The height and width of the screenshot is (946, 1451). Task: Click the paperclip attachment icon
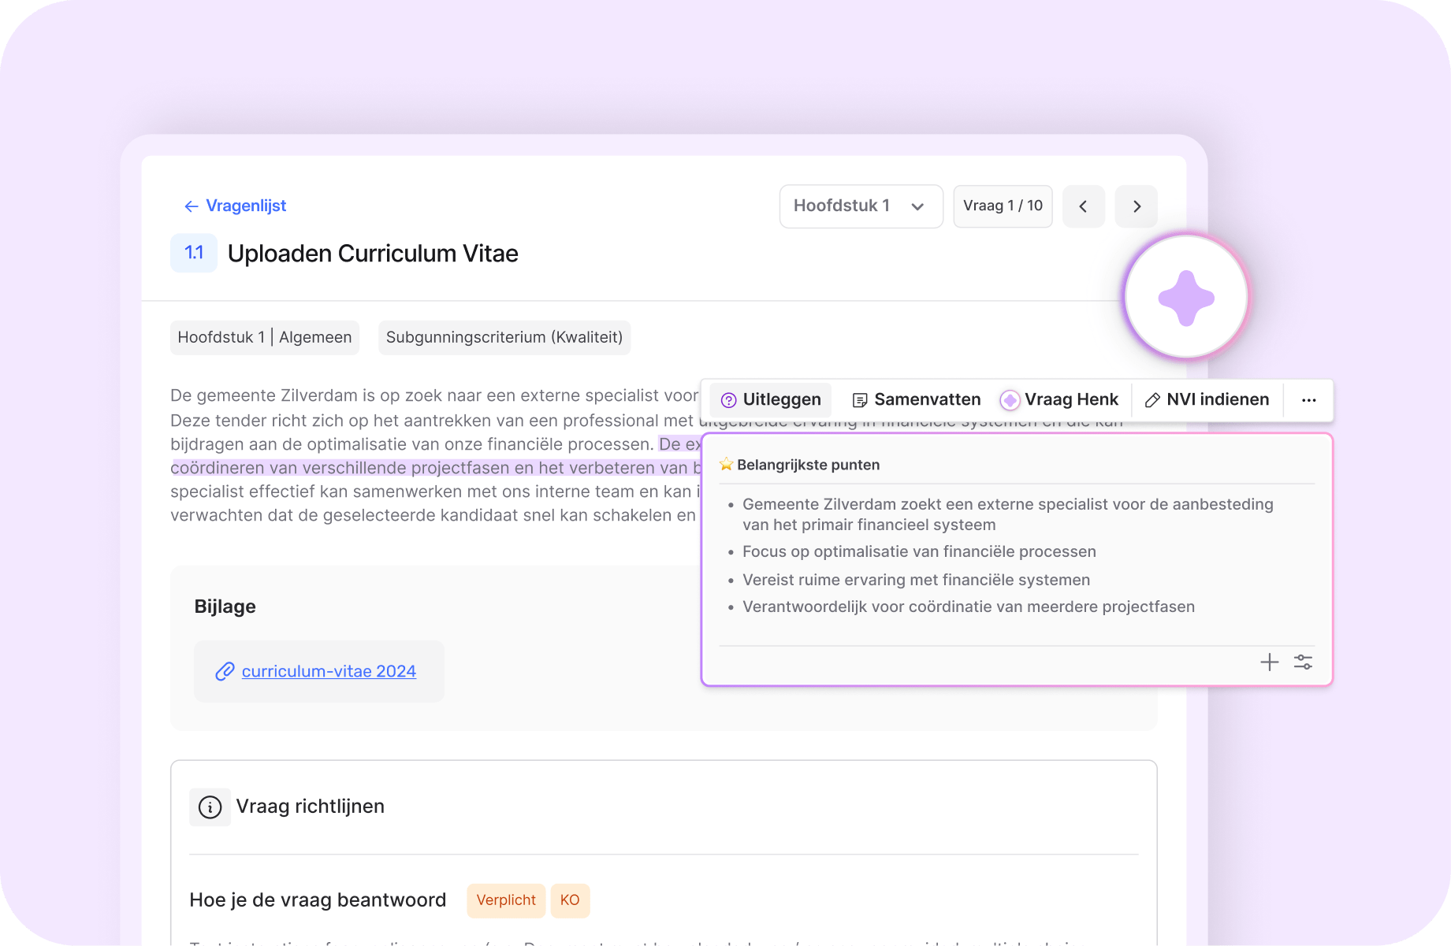(225, 671)
